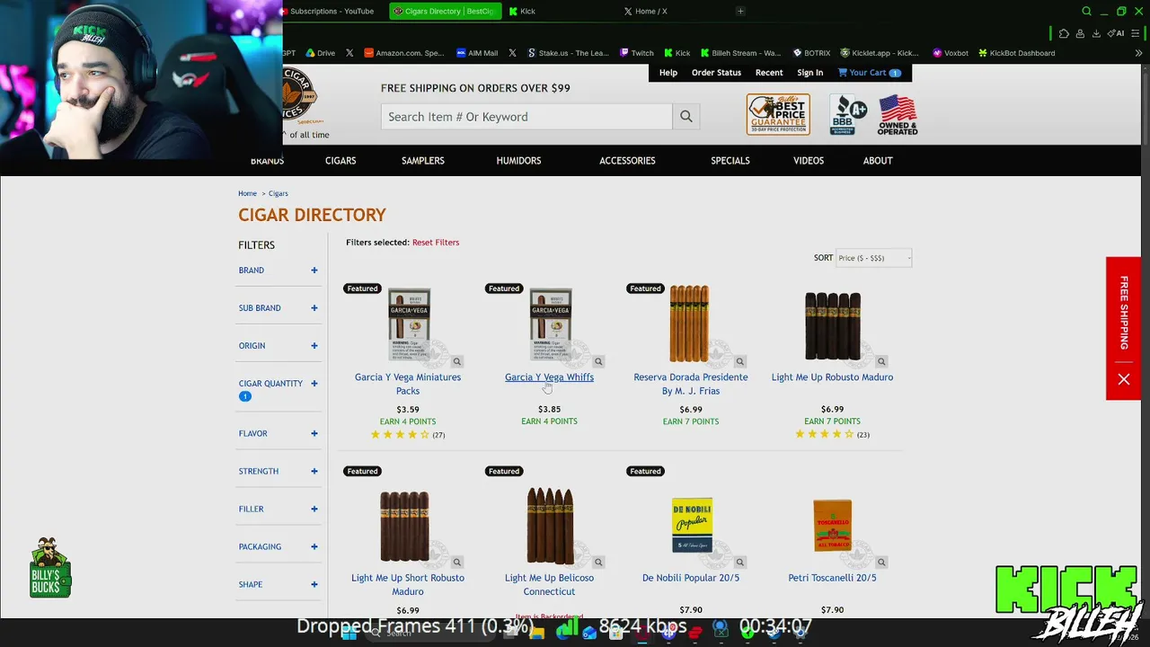Open File Explorer from the taskbar
Screen dimensions: 1150x647
click(x=537, y=633)
